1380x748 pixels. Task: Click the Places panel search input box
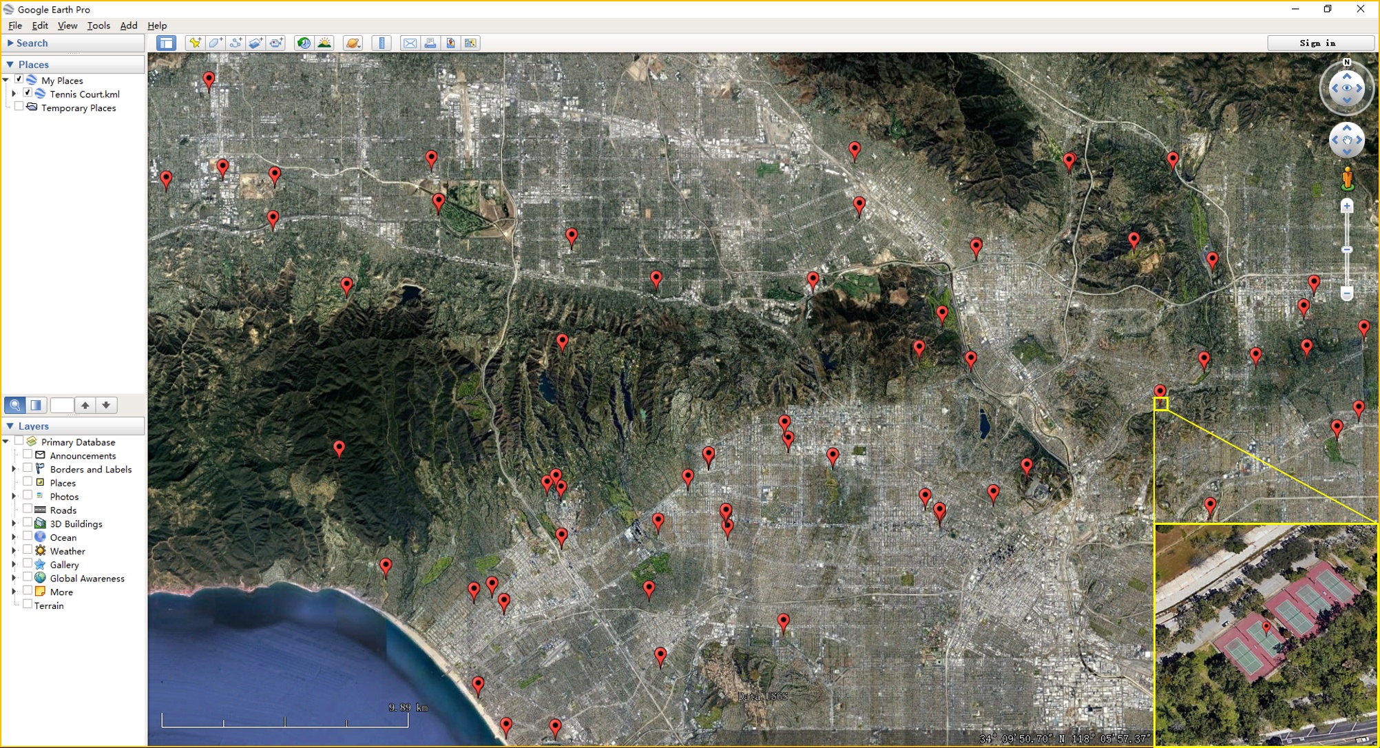62,405
